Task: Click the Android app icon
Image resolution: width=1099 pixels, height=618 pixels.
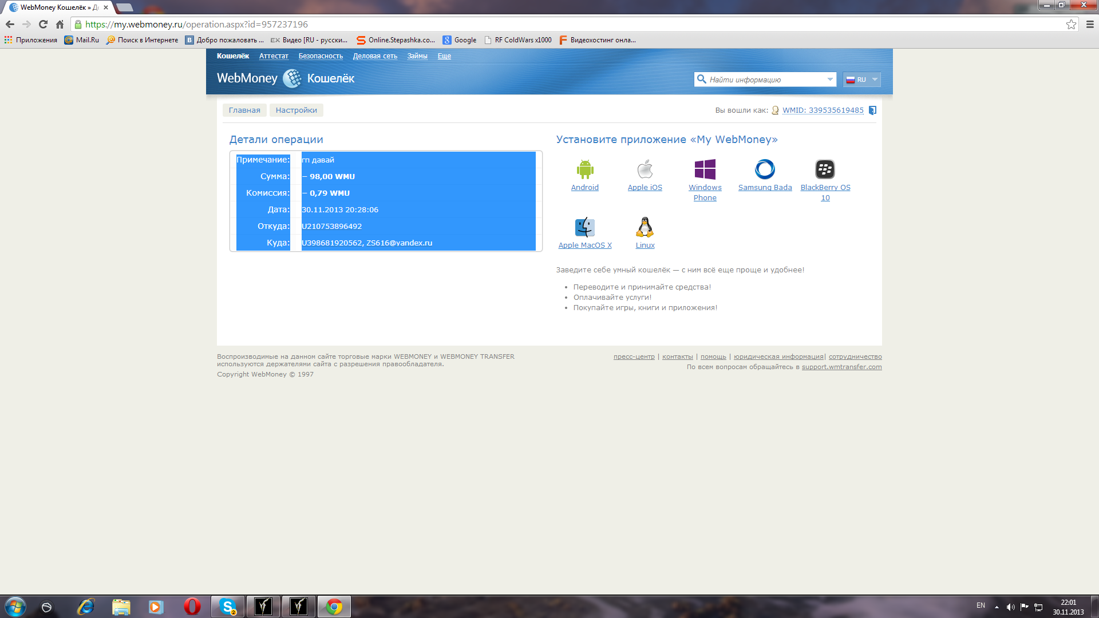Action: (584, 169)
